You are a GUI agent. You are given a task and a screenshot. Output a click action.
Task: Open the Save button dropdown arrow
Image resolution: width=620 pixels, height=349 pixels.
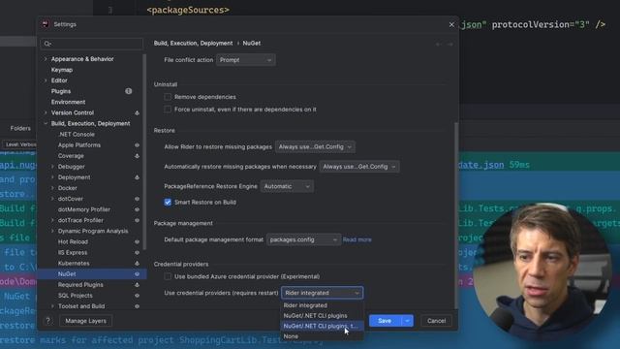click(x=407, y=321)
